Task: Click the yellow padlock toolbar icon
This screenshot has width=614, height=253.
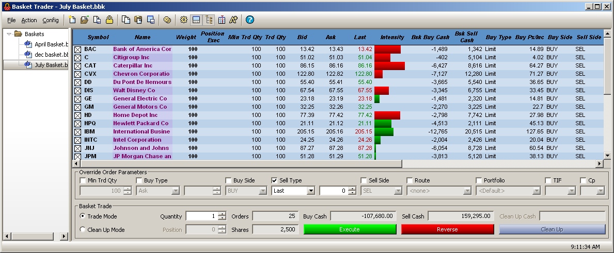Action: 109,20
